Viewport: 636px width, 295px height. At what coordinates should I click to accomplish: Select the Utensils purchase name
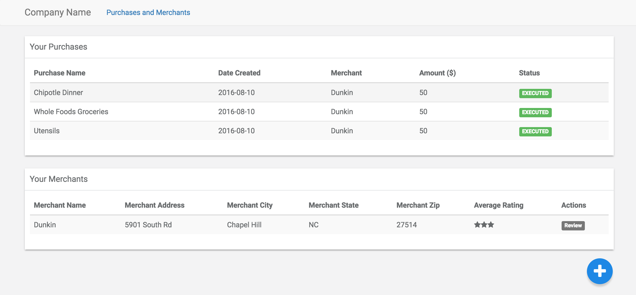tap(47, 131)
